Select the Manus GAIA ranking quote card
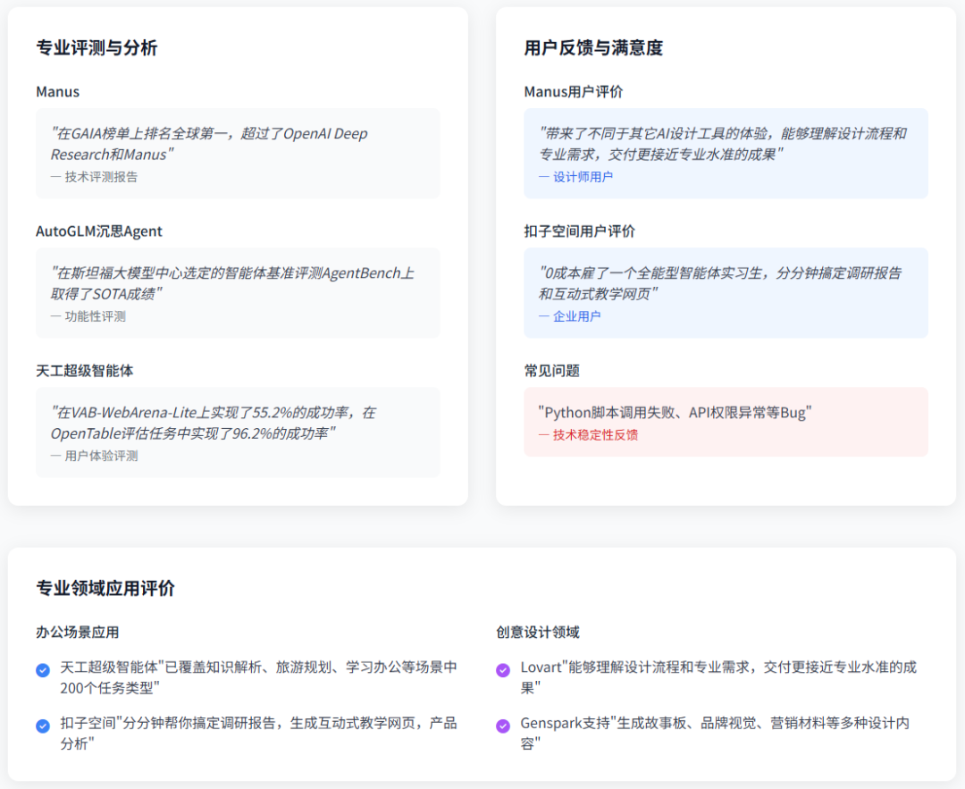965x789 pixels. pyautogui.click(x=237, y=153)
